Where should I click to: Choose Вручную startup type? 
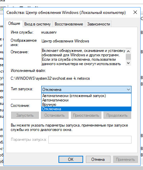(x=86, y=105)
